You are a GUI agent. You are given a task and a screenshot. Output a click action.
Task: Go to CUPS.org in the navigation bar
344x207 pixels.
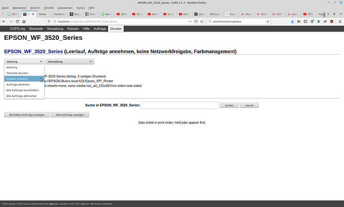[x=17, y=29]
